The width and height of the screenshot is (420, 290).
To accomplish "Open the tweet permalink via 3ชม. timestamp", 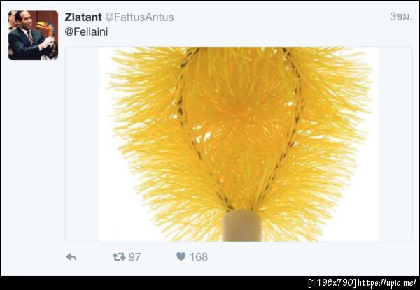I will click(x=400, y=17).
